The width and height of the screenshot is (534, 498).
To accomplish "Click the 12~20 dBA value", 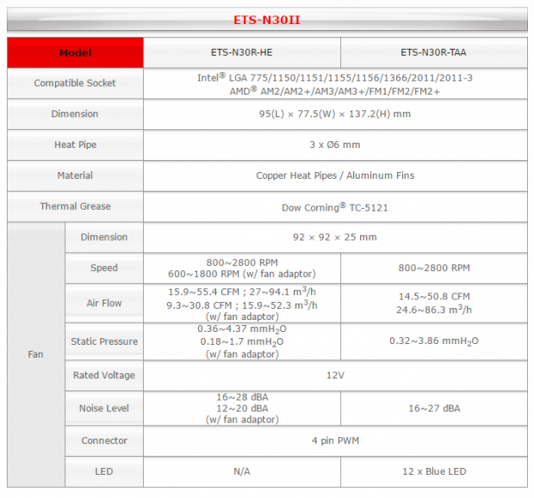I will click(x=242, y=409).
